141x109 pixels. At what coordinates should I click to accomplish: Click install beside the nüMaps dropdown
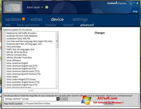tap(64, 99)
